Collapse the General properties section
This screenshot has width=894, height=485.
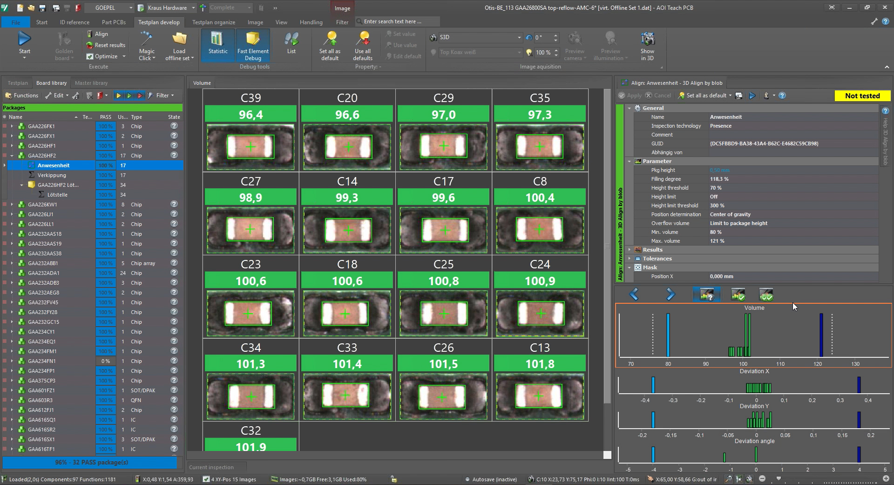pyautogui.click(x=630, y=108)
